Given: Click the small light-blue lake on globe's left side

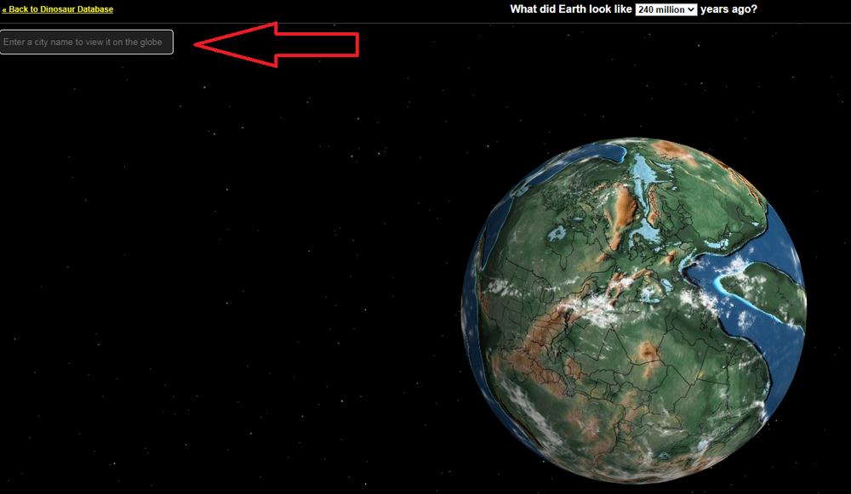Looking at the screenshot, I should click(x=557, y=235).
